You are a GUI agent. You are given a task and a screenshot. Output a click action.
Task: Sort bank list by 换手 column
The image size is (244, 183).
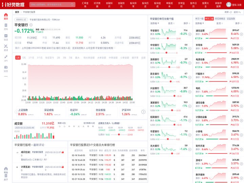[x=187, y=23]
